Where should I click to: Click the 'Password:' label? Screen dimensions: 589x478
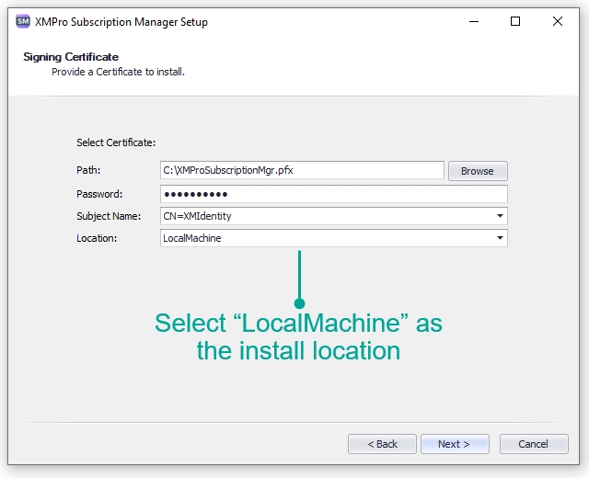[x=99, y=194]
